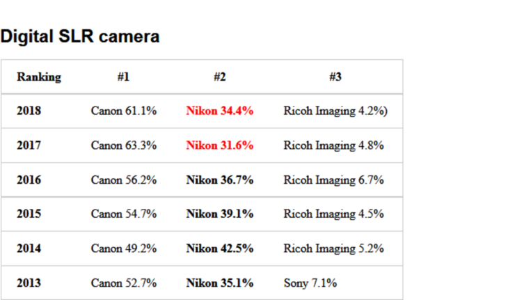Select the 2015 row label
Image resolution: width=508 pixels, height=300 pixels.
[x=29, y=214]
